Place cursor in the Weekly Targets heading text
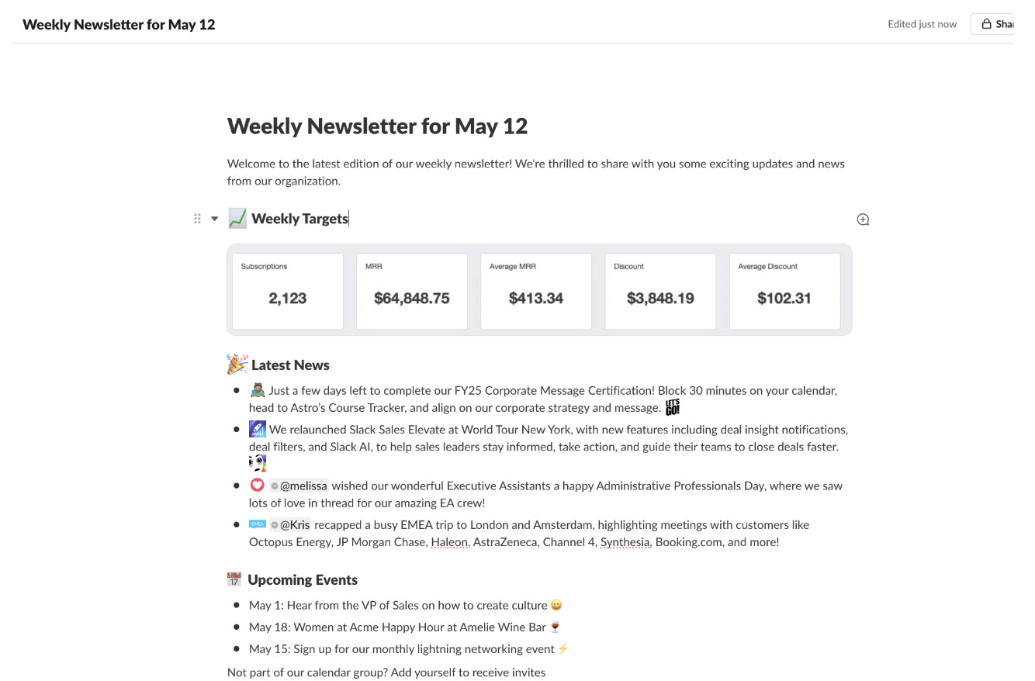The height and width of the screenshot is (681, 1035). pyautogui.click(x=300, y=218)
